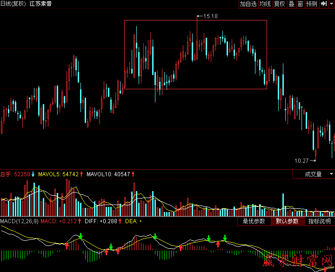Switch to 最优参数 tab

coord(254,221)
